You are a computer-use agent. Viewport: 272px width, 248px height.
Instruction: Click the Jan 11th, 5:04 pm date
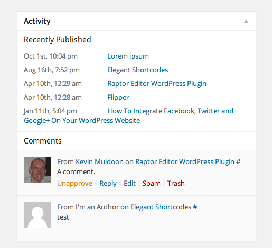50,111
